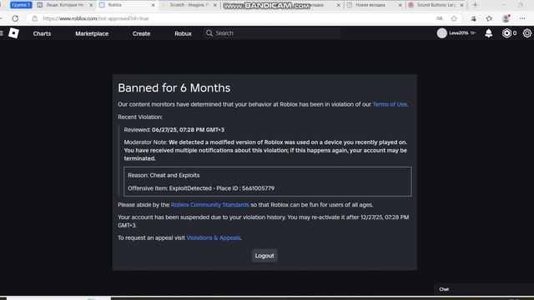Open the read aloud icon in address bar
Screen dimensions: 534x300
pyautogui.click(x=440, y=18)
